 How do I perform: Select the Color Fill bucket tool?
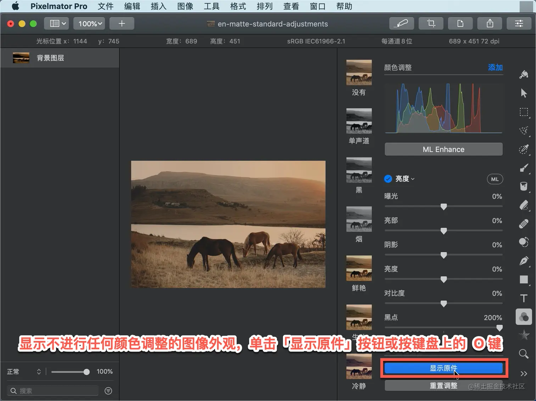tap(524, 186)
